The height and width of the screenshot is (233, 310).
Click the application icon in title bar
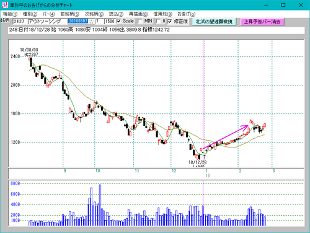tap(4, 5)
